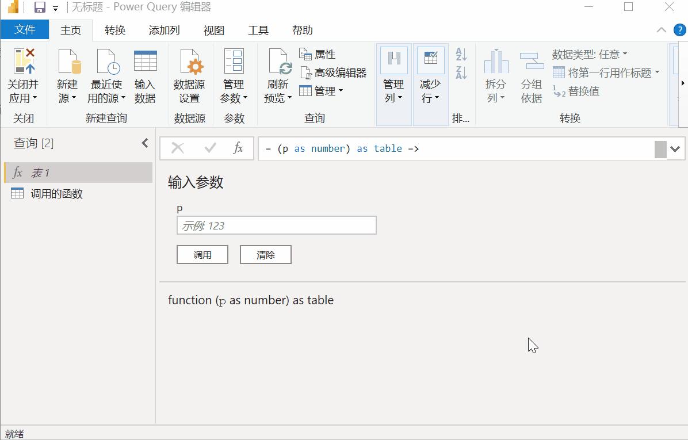Image resolution: width=688 pixels, height=440 pixels.
Task: Collapse the 查询 queries pane
Action: (x=144, y=143)
